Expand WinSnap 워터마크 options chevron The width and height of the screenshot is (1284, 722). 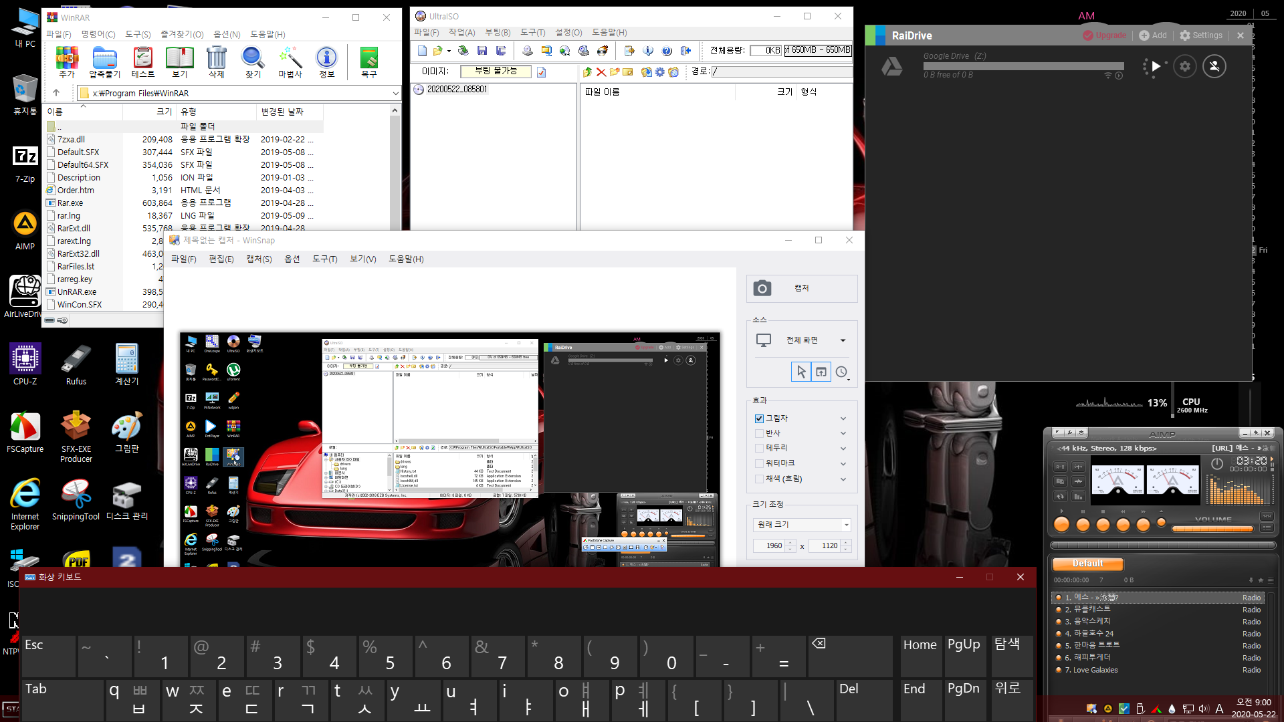(843, 464)
